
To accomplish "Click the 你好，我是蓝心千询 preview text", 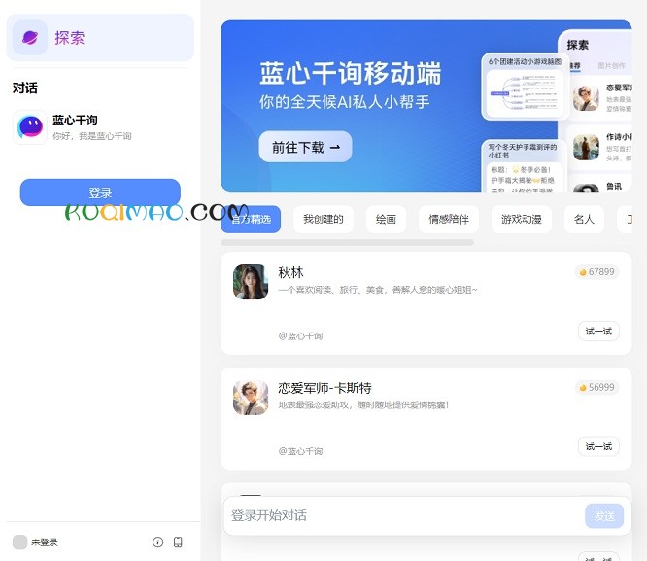I will pyautogui.click(x=92, y=136).
